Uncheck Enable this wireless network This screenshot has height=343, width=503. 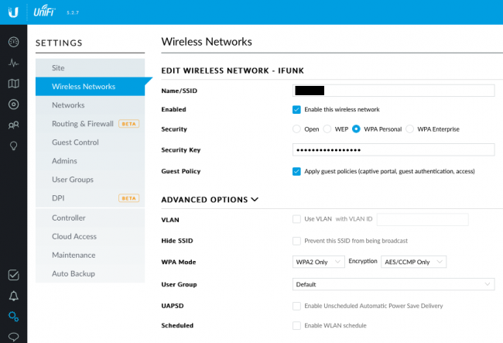click(296, 109)
